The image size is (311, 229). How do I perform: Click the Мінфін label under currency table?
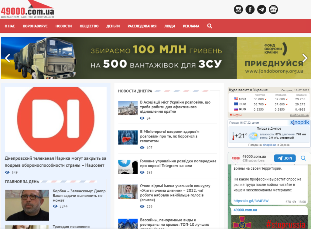235,115
